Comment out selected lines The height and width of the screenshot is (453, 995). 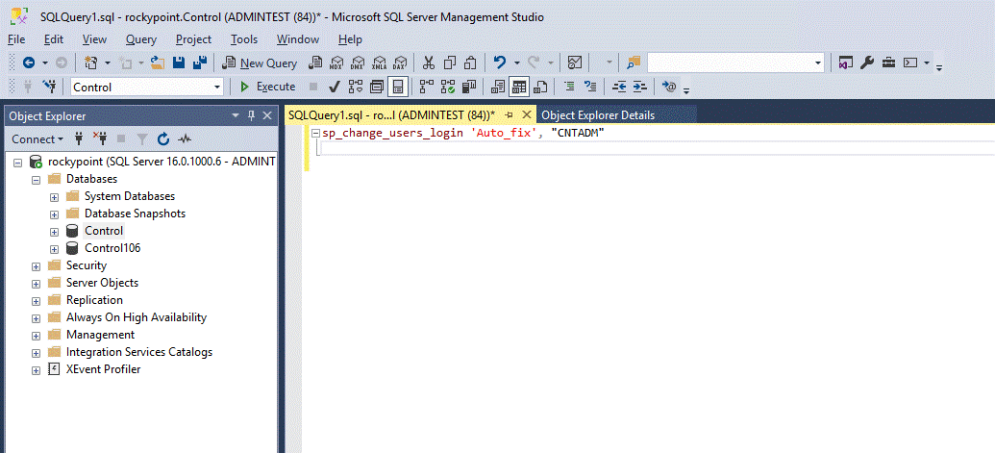coord(569,87)
